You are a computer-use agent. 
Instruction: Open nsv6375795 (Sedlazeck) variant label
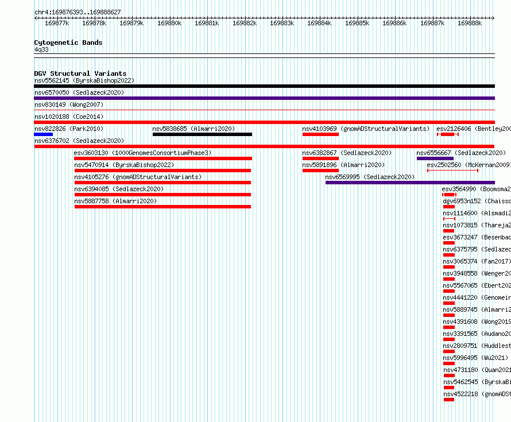pyautogui.click(x=477, y=249)
